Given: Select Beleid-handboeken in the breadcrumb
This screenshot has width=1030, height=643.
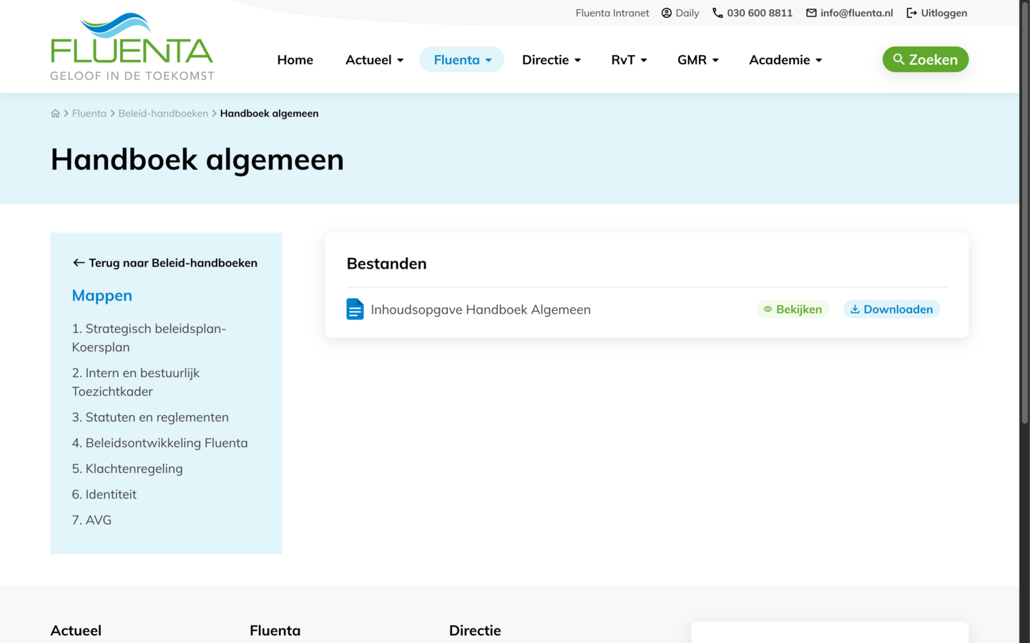Looking at the screenshot, I should (x=163, y=114).
